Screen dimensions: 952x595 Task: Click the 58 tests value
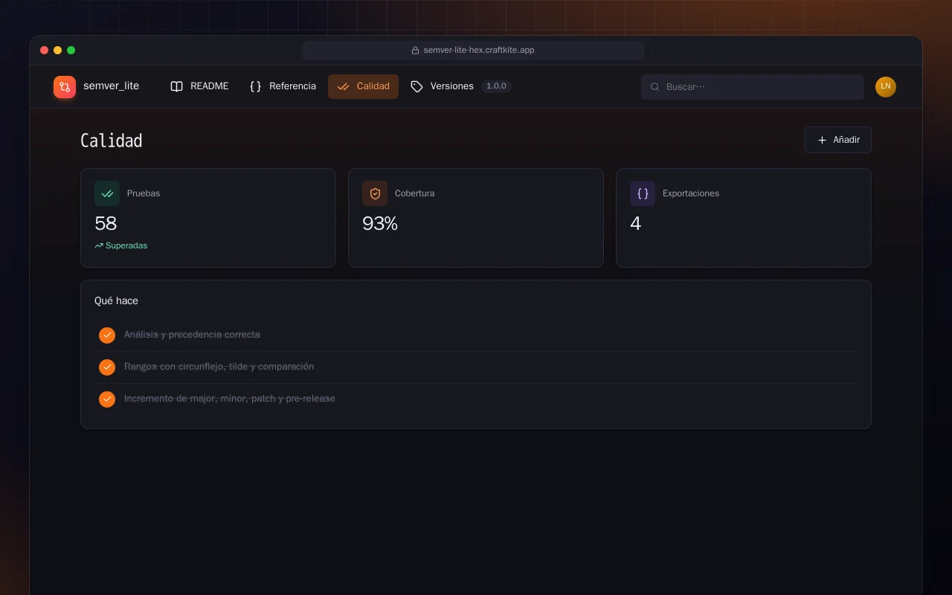click(106, 223)
